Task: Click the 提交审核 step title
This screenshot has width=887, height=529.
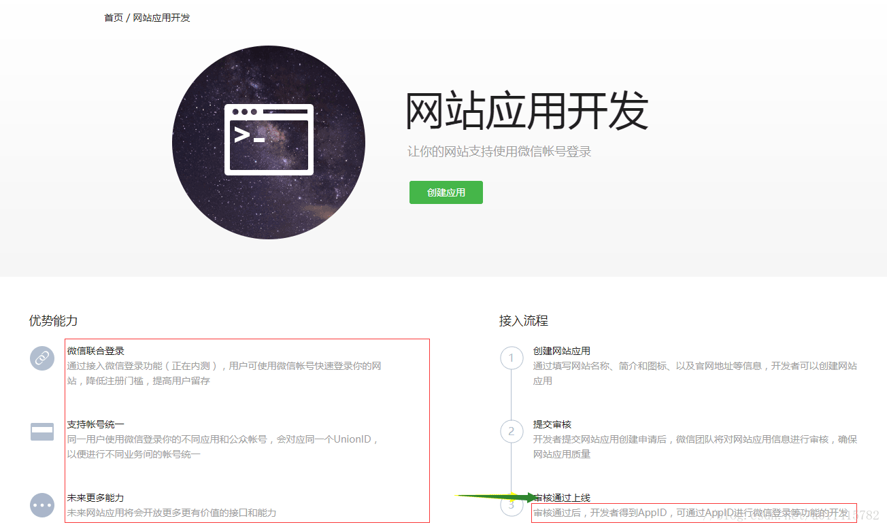Action: [x=552, y=424]
